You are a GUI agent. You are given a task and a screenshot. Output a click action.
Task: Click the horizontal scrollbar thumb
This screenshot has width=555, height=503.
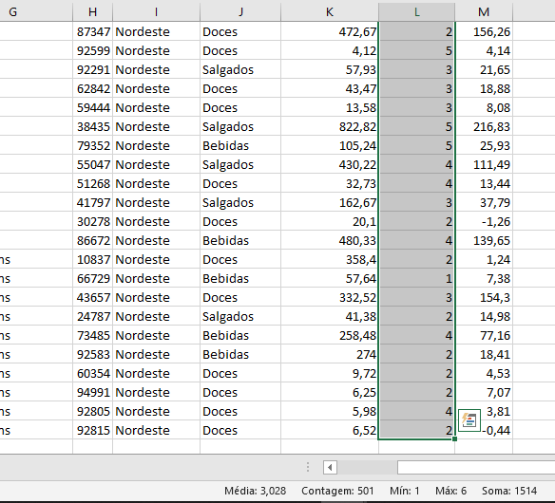[x=476, y=468]
